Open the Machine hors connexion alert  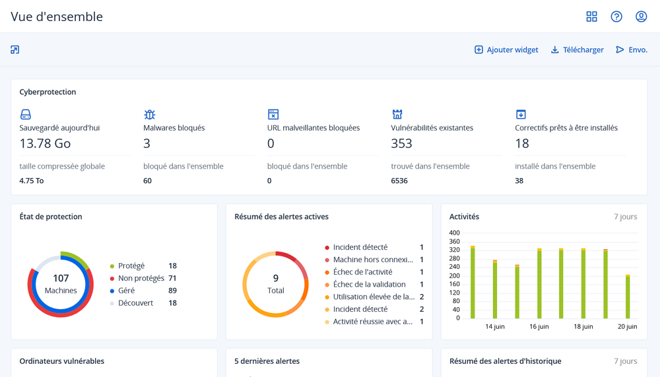point(372,260)
